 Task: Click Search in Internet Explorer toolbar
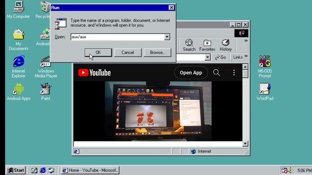189,45
